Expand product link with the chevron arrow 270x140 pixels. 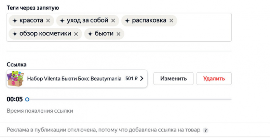(142, 79)
